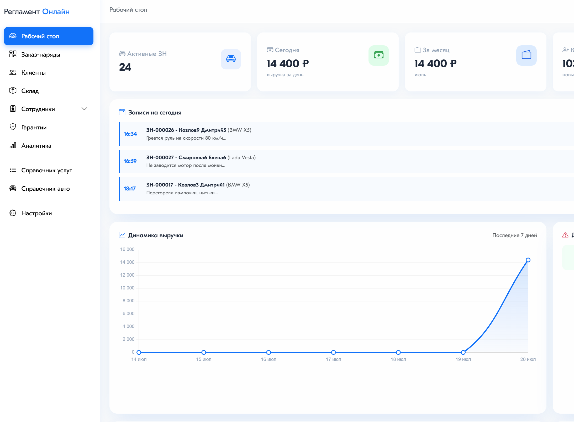
Task: Click the 19 июл chart data point
Action: coord(463,352)
